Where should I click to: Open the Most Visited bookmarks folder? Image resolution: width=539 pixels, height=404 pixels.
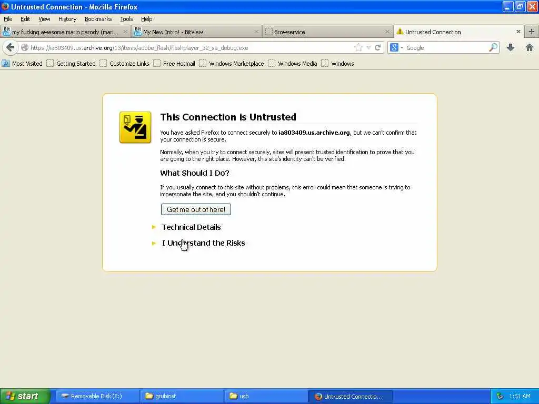click(22, 64)
